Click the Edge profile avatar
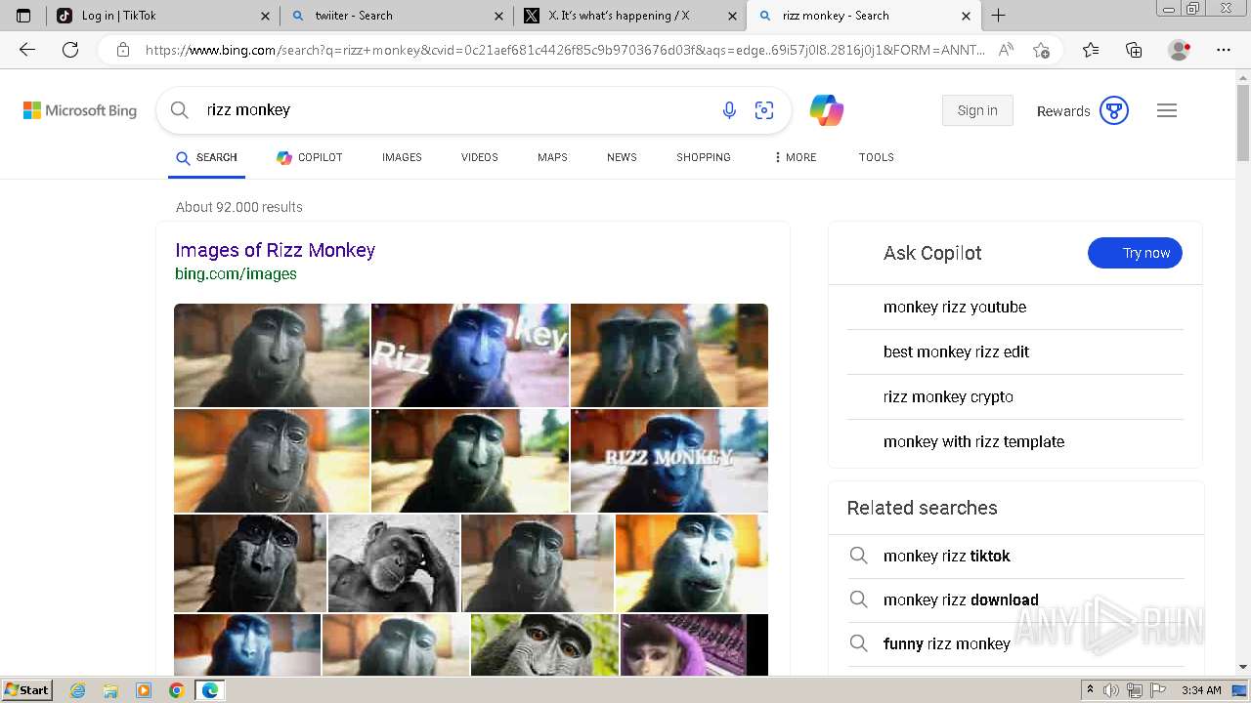1251x703 pixels. click(x=1180, y=50)
